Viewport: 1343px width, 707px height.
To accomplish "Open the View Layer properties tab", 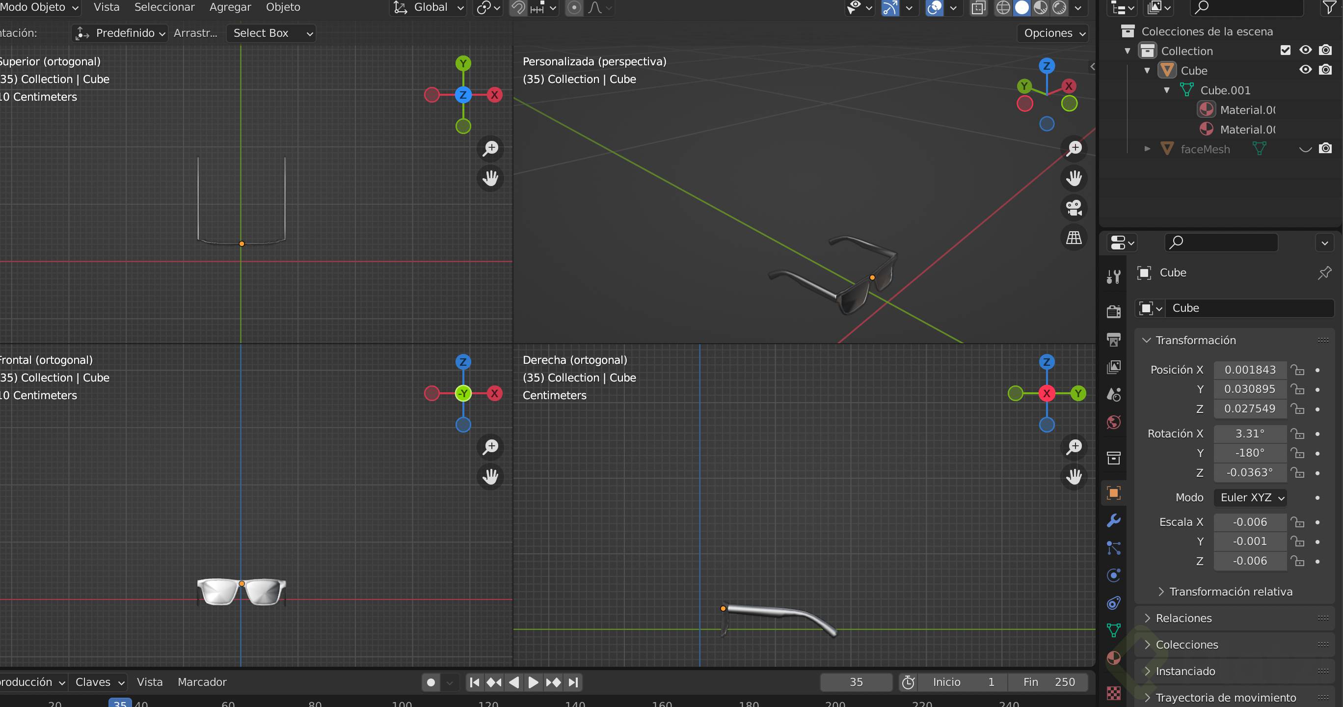I will coord(1114,367).
